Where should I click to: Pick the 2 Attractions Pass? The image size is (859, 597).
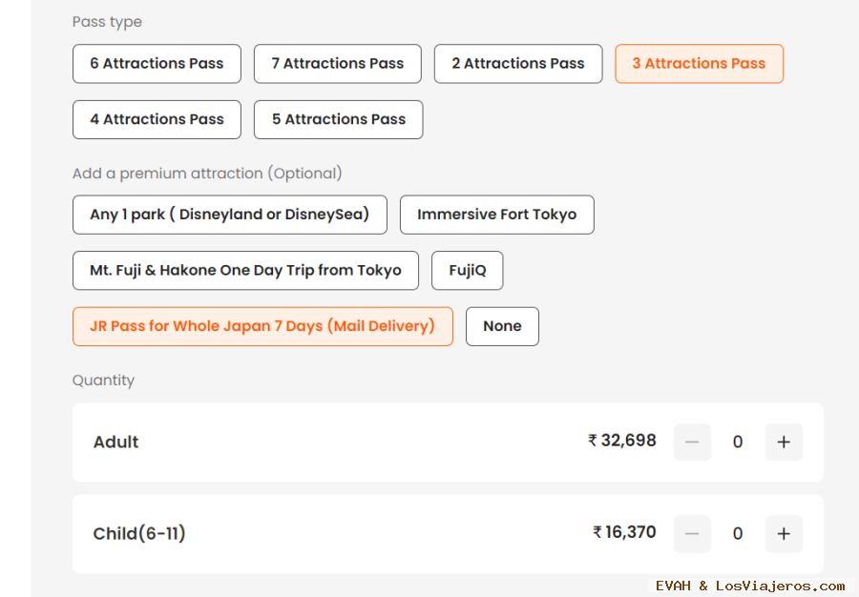[518, 64]
